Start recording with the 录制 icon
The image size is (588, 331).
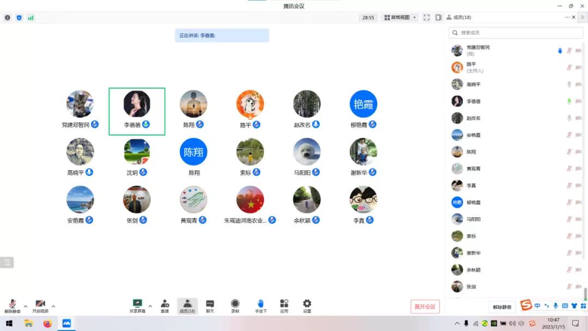pos(235,305)
